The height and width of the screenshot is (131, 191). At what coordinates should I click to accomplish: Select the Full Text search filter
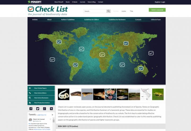click(x=116, y=11)
